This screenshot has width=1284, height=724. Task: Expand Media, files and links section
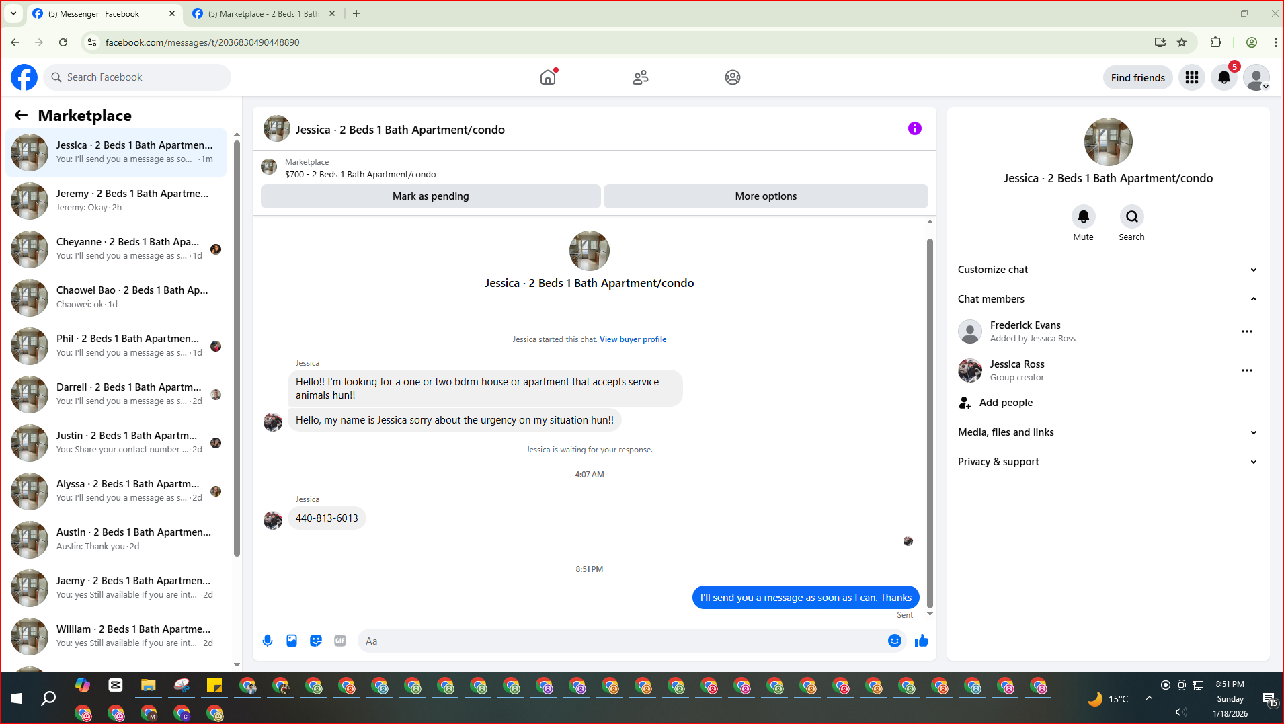click(x=1108, y=432)
